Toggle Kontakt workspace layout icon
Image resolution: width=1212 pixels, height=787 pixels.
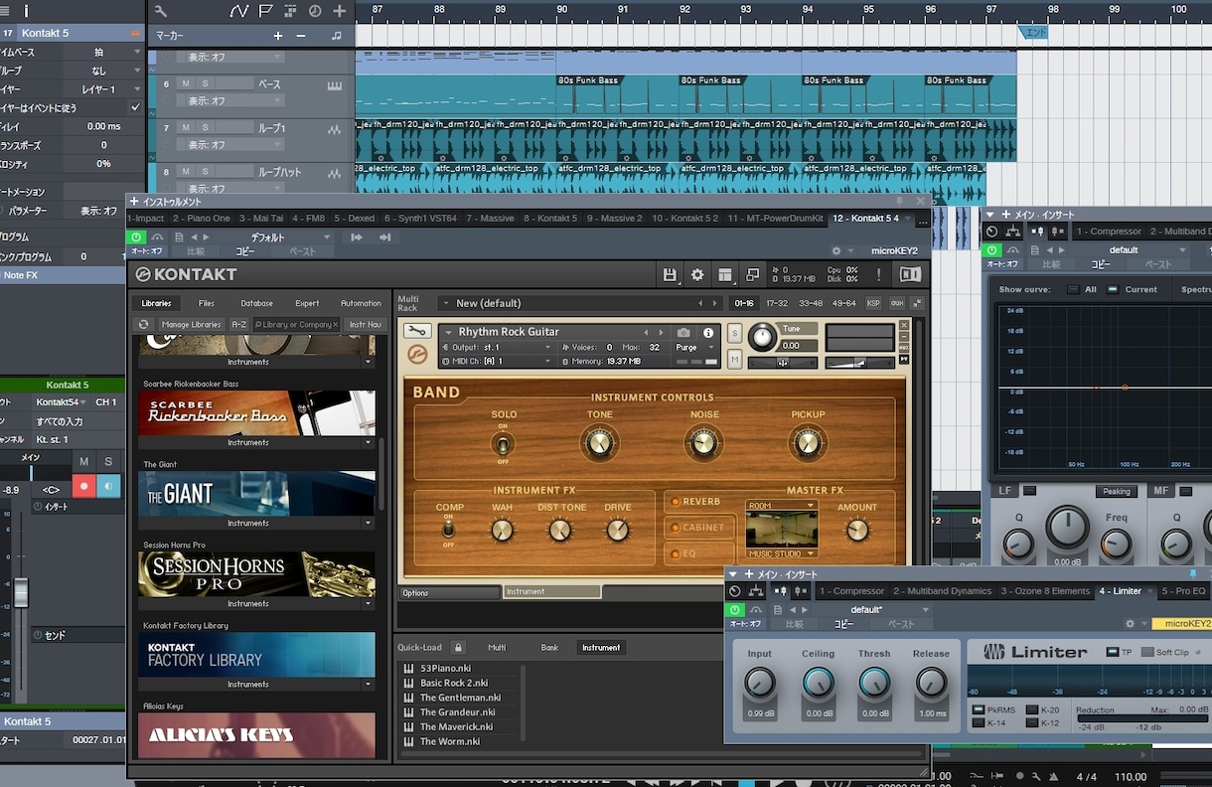tap(725, 274)
